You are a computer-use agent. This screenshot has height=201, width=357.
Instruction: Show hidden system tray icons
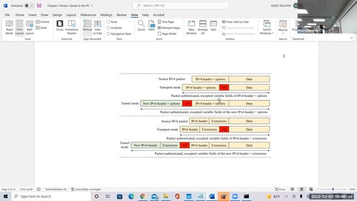pyautogui.click(x=286, y=196)
